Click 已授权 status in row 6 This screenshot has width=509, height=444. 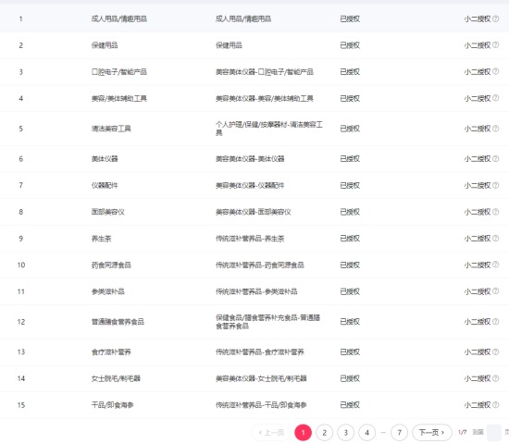pyautogui.click(x=350, y=159)
